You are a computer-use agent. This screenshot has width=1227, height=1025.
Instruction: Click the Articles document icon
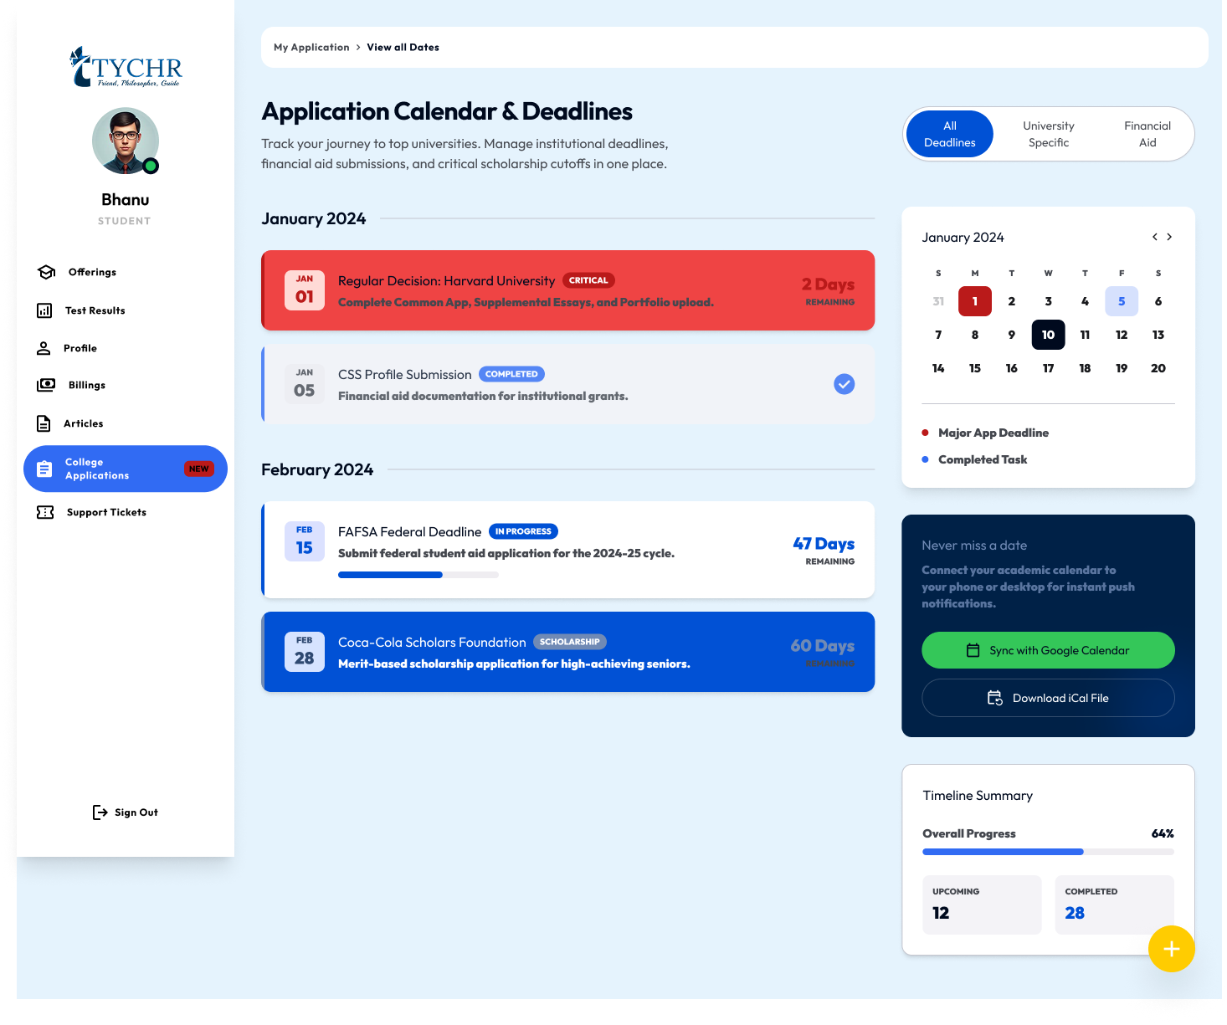[x=44, y=423]
